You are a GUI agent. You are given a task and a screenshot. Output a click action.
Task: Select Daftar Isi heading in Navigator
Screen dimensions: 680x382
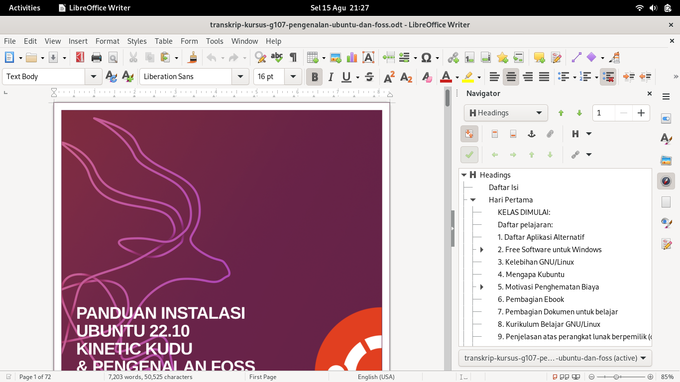click(503, 188)
